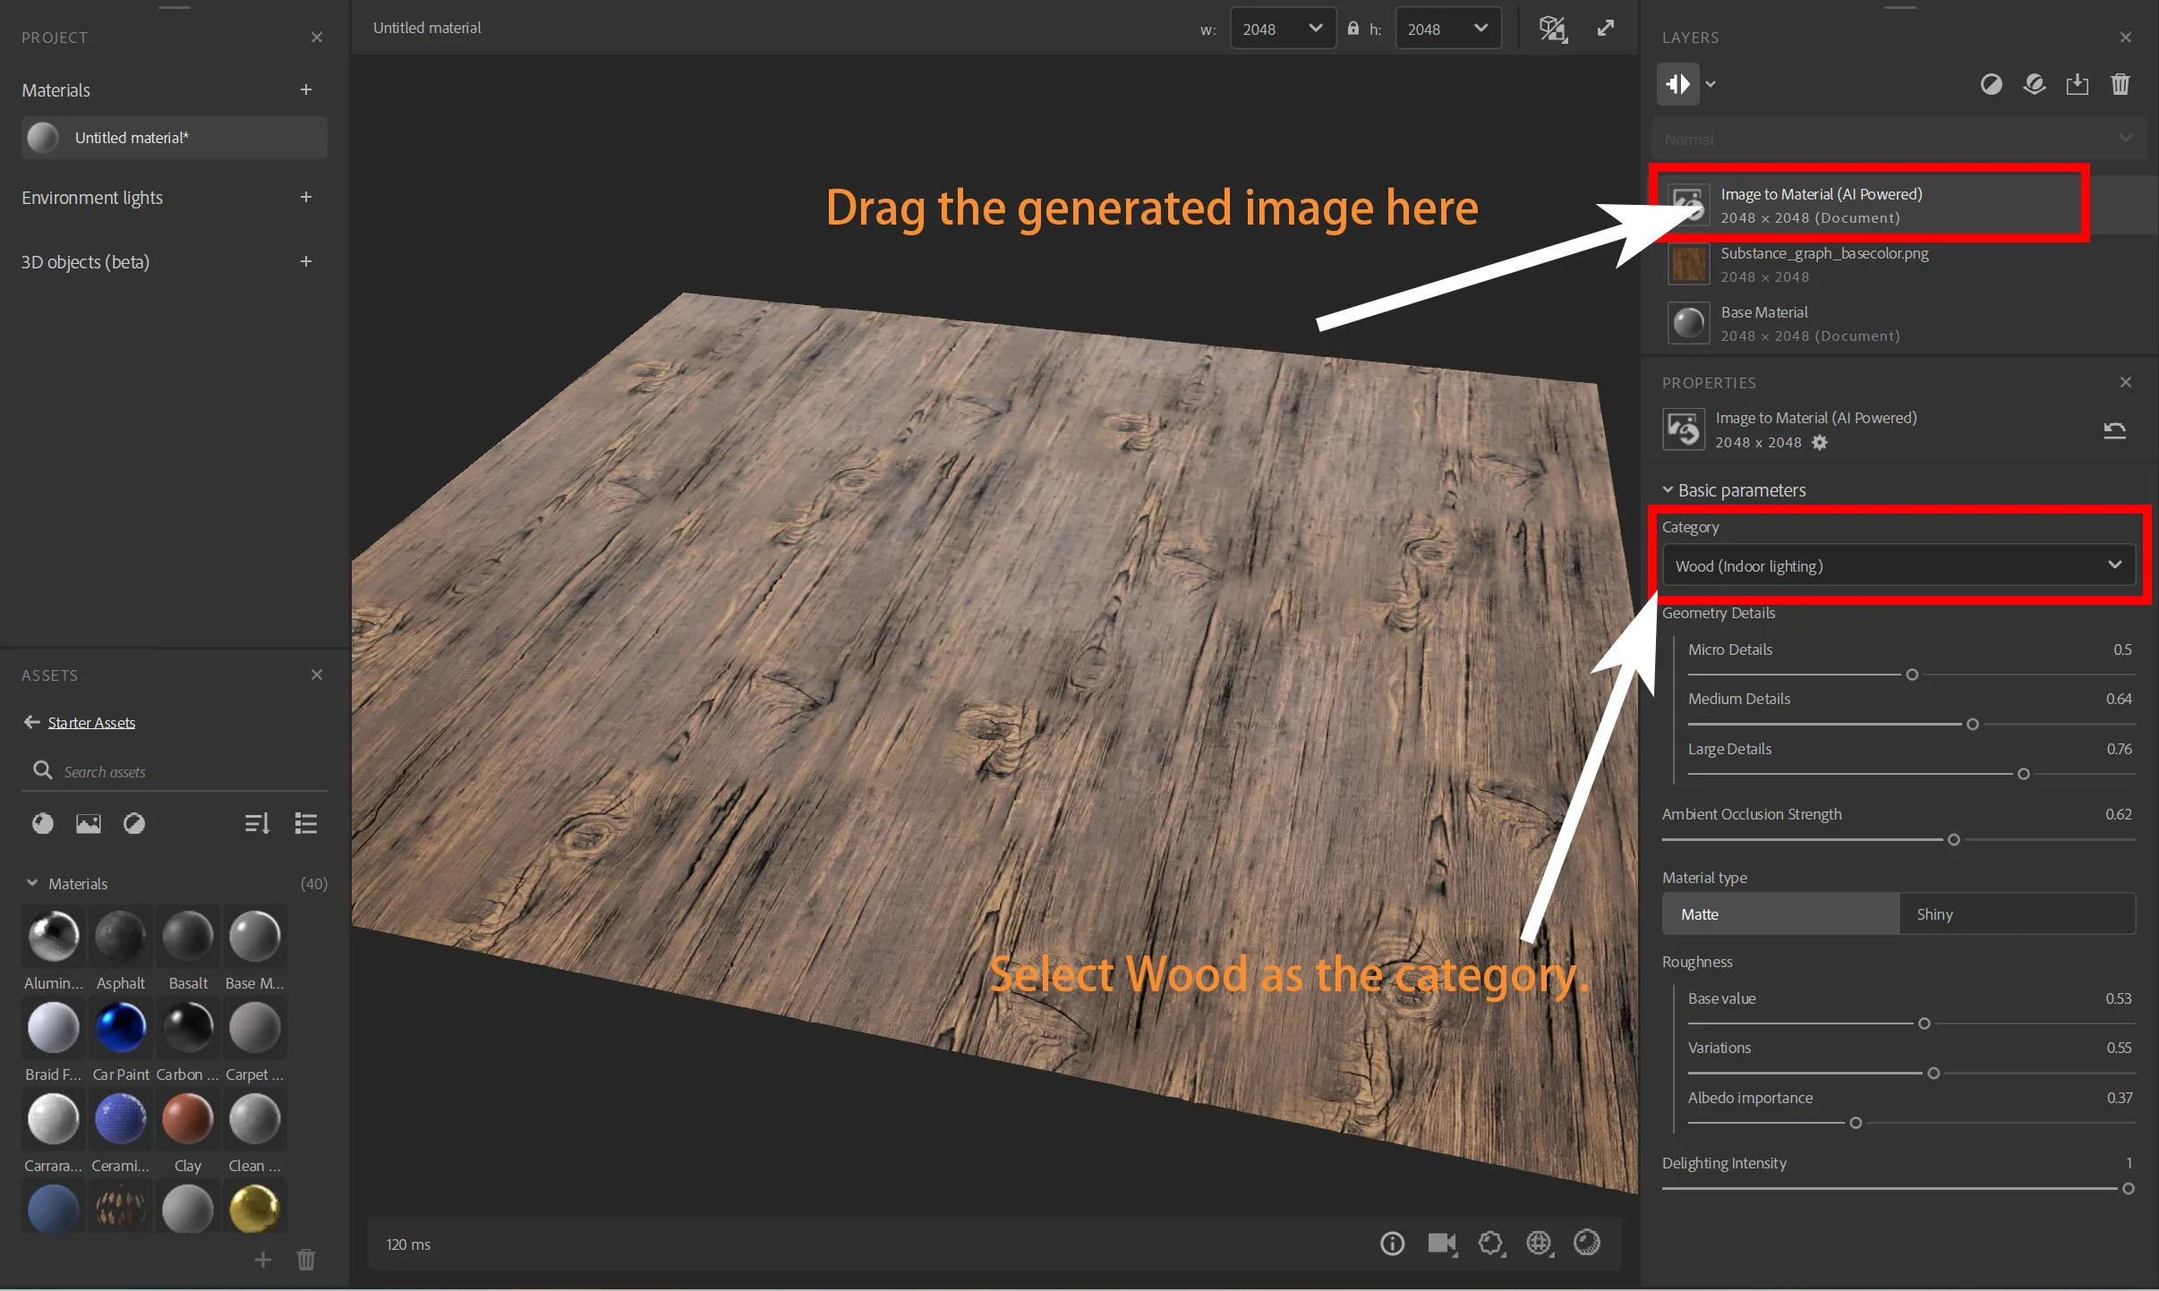Select the Base Material layer
Viewport: 2159px width, 1291px height.
(x=1899, y=323)
